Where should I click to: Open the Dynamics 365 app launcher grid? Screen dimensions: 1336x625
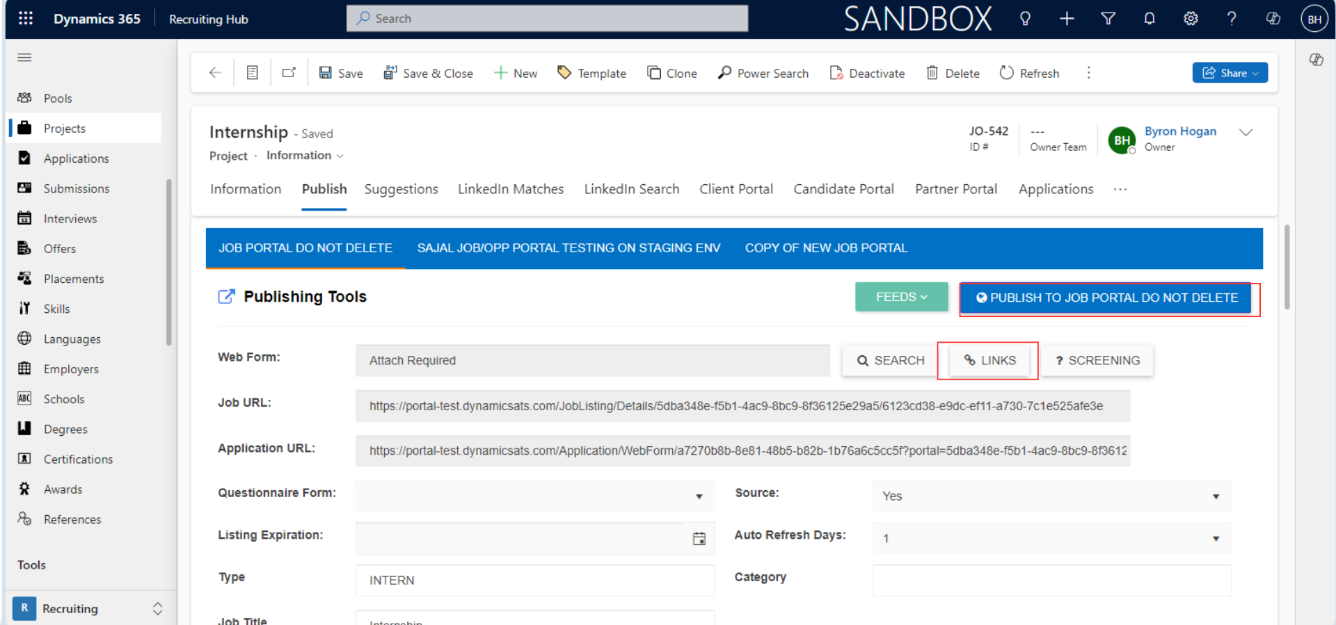(26, 19)
